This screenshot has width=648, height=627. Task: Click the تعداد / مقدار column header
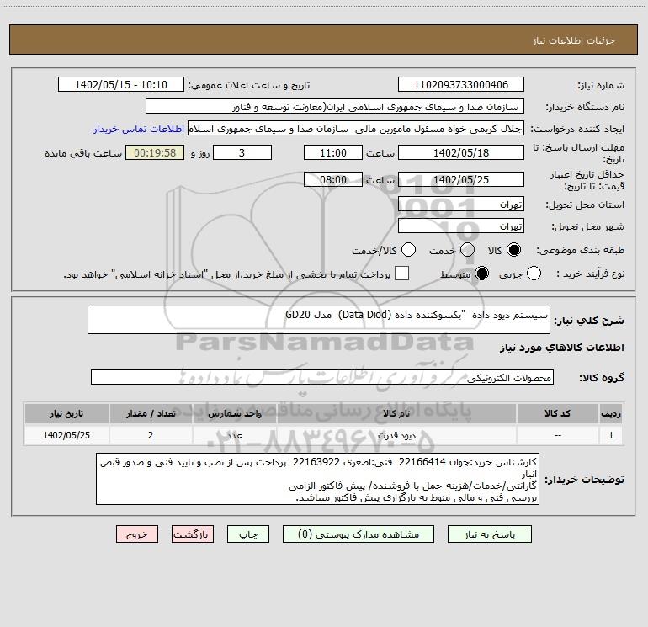pyautogui.click(x=151, y=413)
